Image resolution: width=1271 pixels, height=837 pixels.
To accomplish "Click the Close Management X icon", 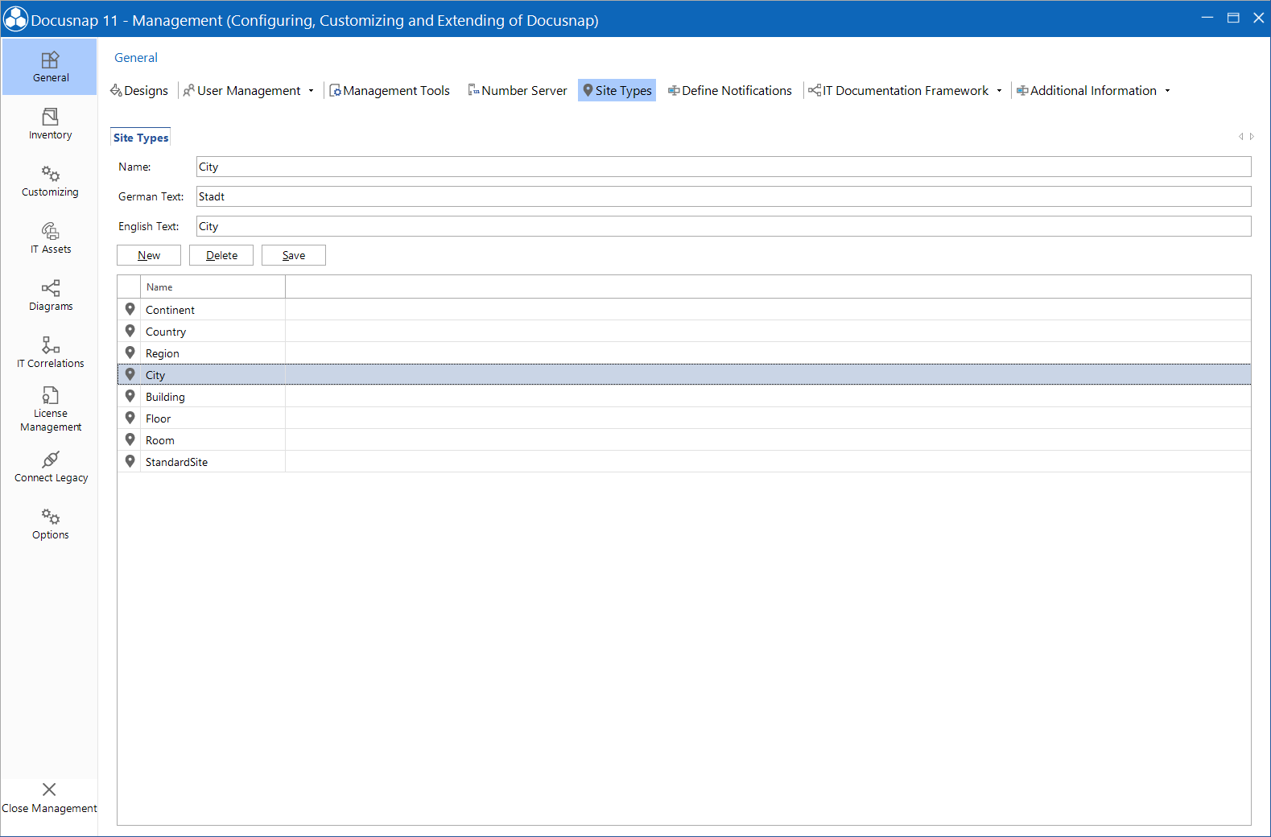I will click(49, 790).
